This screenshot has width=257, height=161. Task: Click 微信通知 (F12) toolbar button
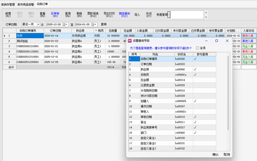[x=124, y=15]
